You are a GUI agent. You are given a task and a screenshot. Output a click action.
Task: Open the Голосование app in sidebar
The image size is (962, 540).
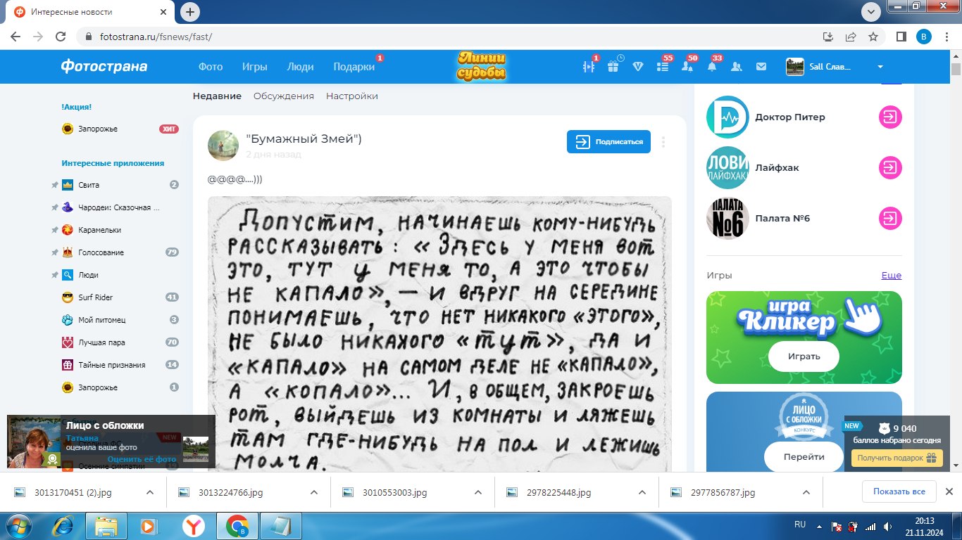coord(101,252)
